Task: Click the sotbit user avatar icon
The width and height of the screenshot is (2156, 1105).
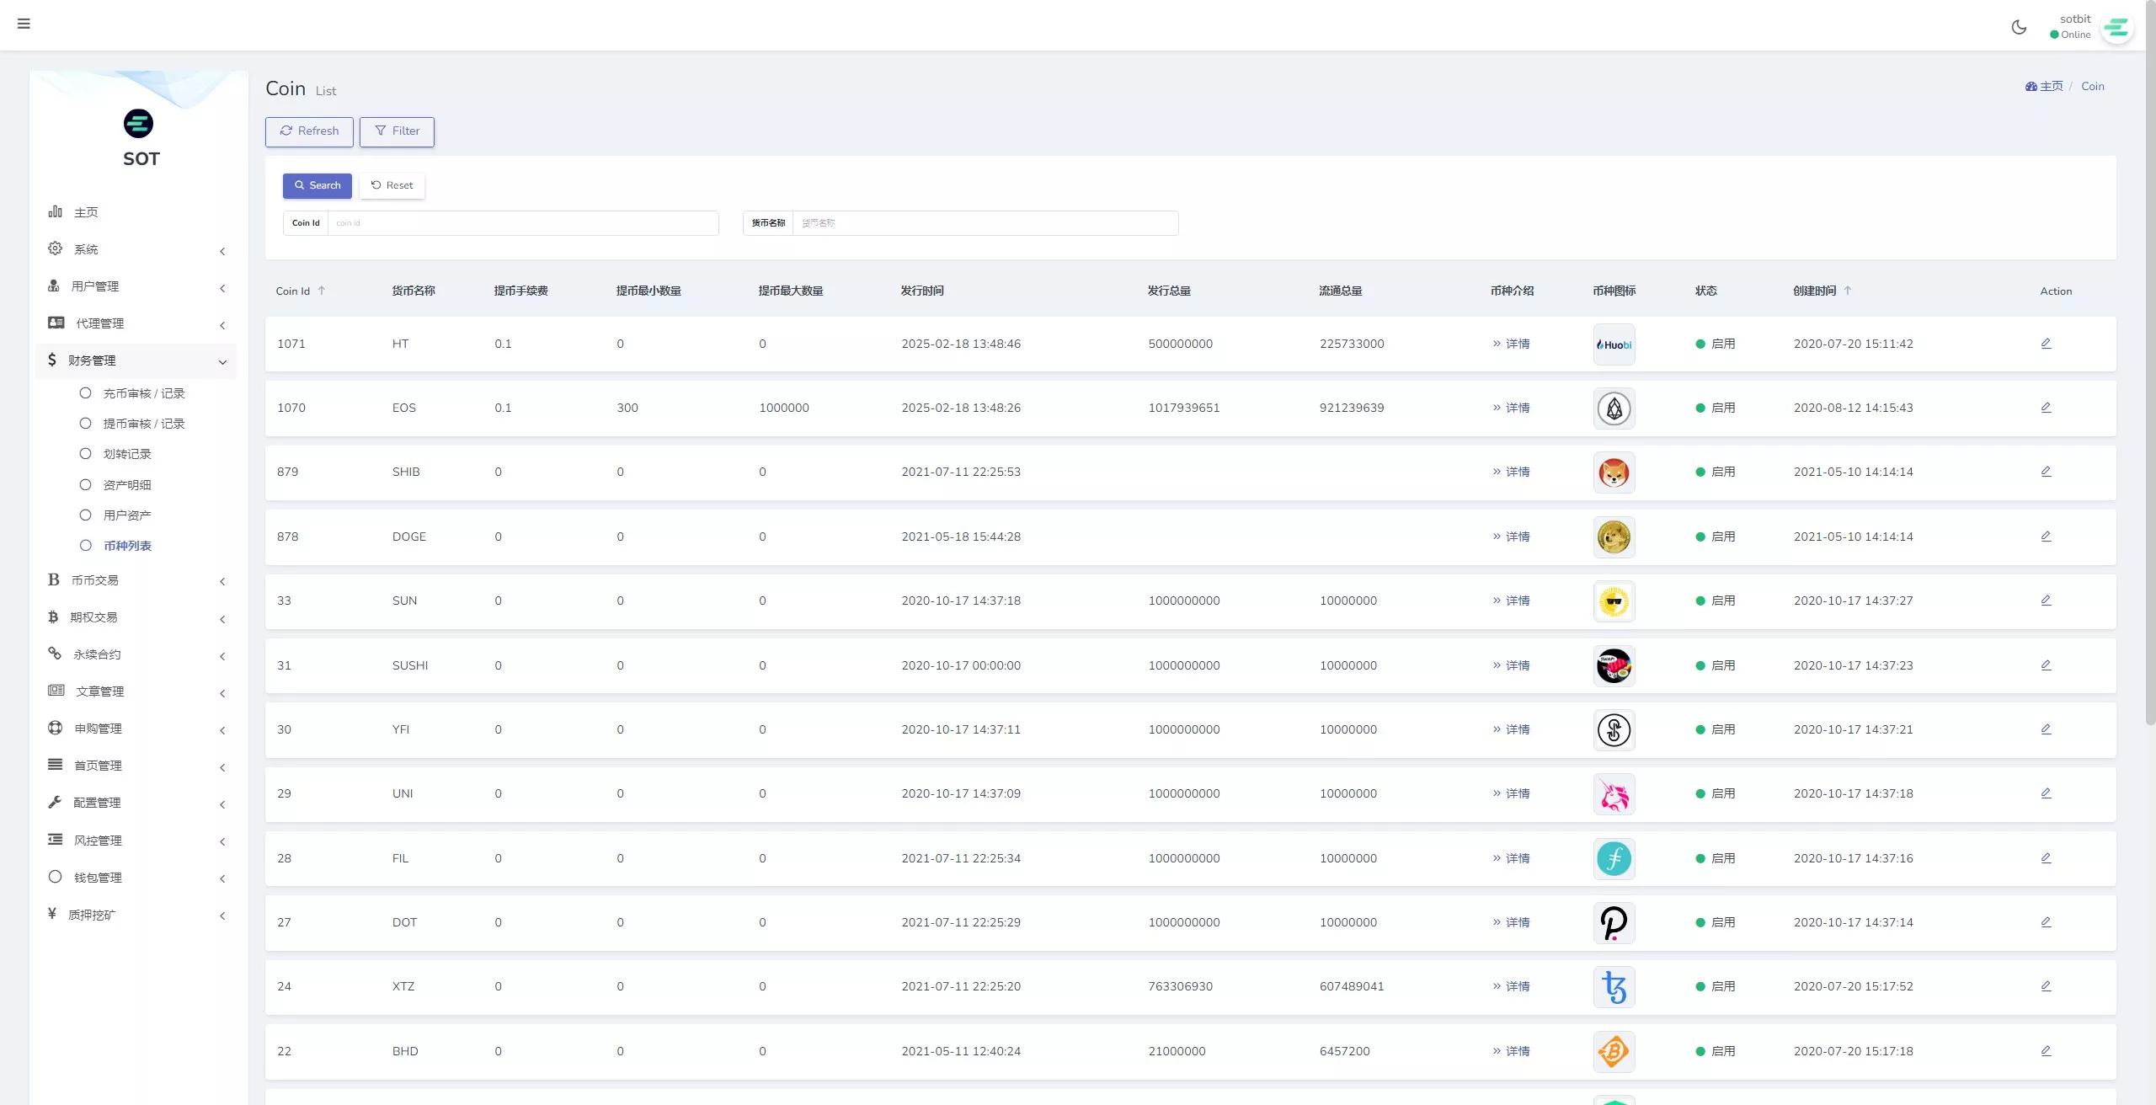Action: coord(2116,28)
